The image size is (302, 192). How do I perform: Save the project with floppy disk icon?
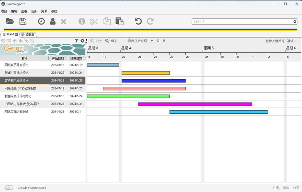pyautogui.click(x=23, y=22)
